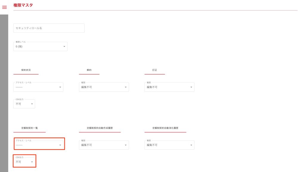Click CSV出力 dropdown arrow under 契約状況
The height and width of the screenshot is (172, 305).
click(32, 104)
